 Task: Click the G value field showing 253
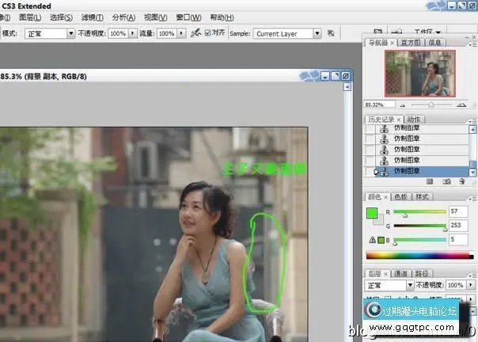[458, 226]
